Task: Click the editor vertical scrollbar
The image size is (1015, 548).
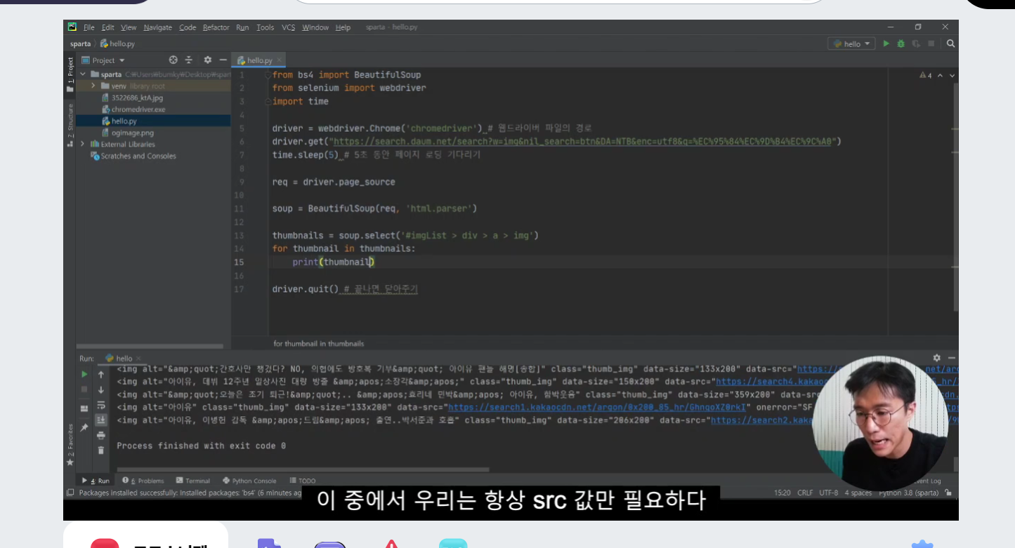Action: pyautogui.click(x=955, y=196)
